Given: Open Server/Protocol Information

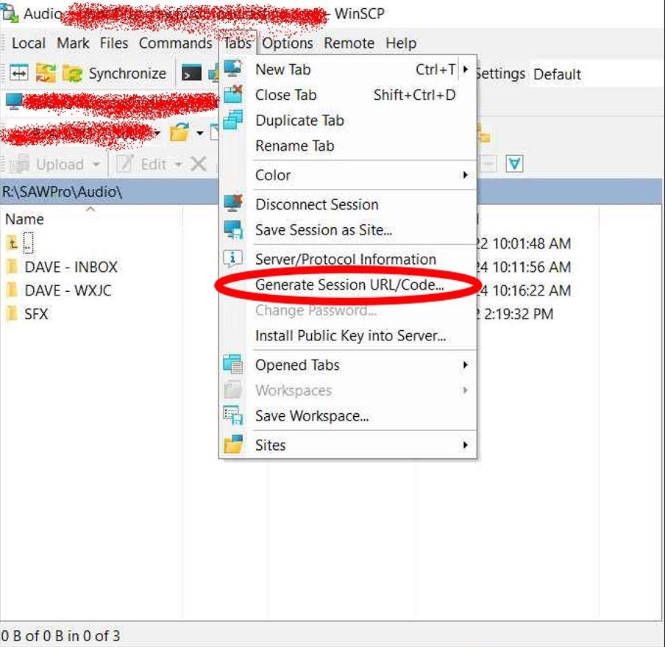Looking at the screenshot, I should [x=348, y=259].
